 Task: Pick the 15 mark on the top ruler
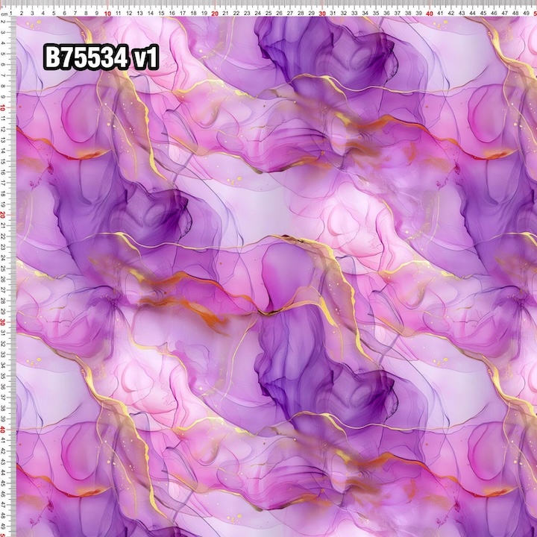162,13
